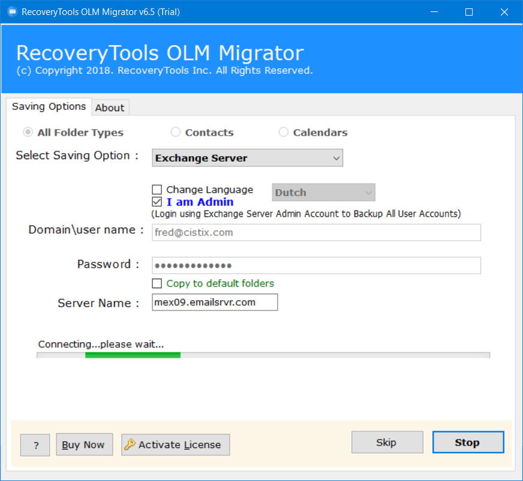This screenshot has height=481, width=523.
Task: Click the Connecting progress bar
Action: [x=263, y=355]
